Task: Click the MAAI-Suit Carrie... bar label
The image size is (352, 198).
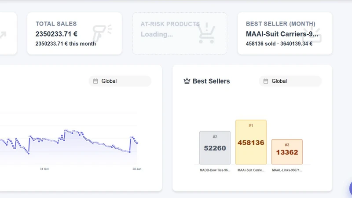Action: (x=251, y=170)
